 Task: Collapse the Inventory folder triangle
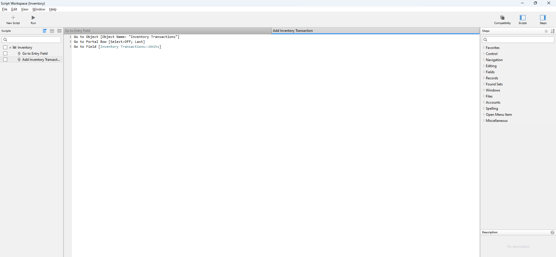(x=10, y=47)
